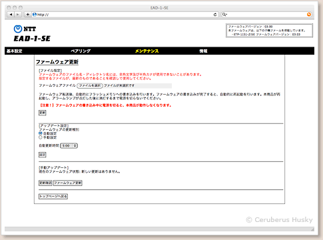
Task: Click the red 【注意！】 warning text
Action: 105,105
